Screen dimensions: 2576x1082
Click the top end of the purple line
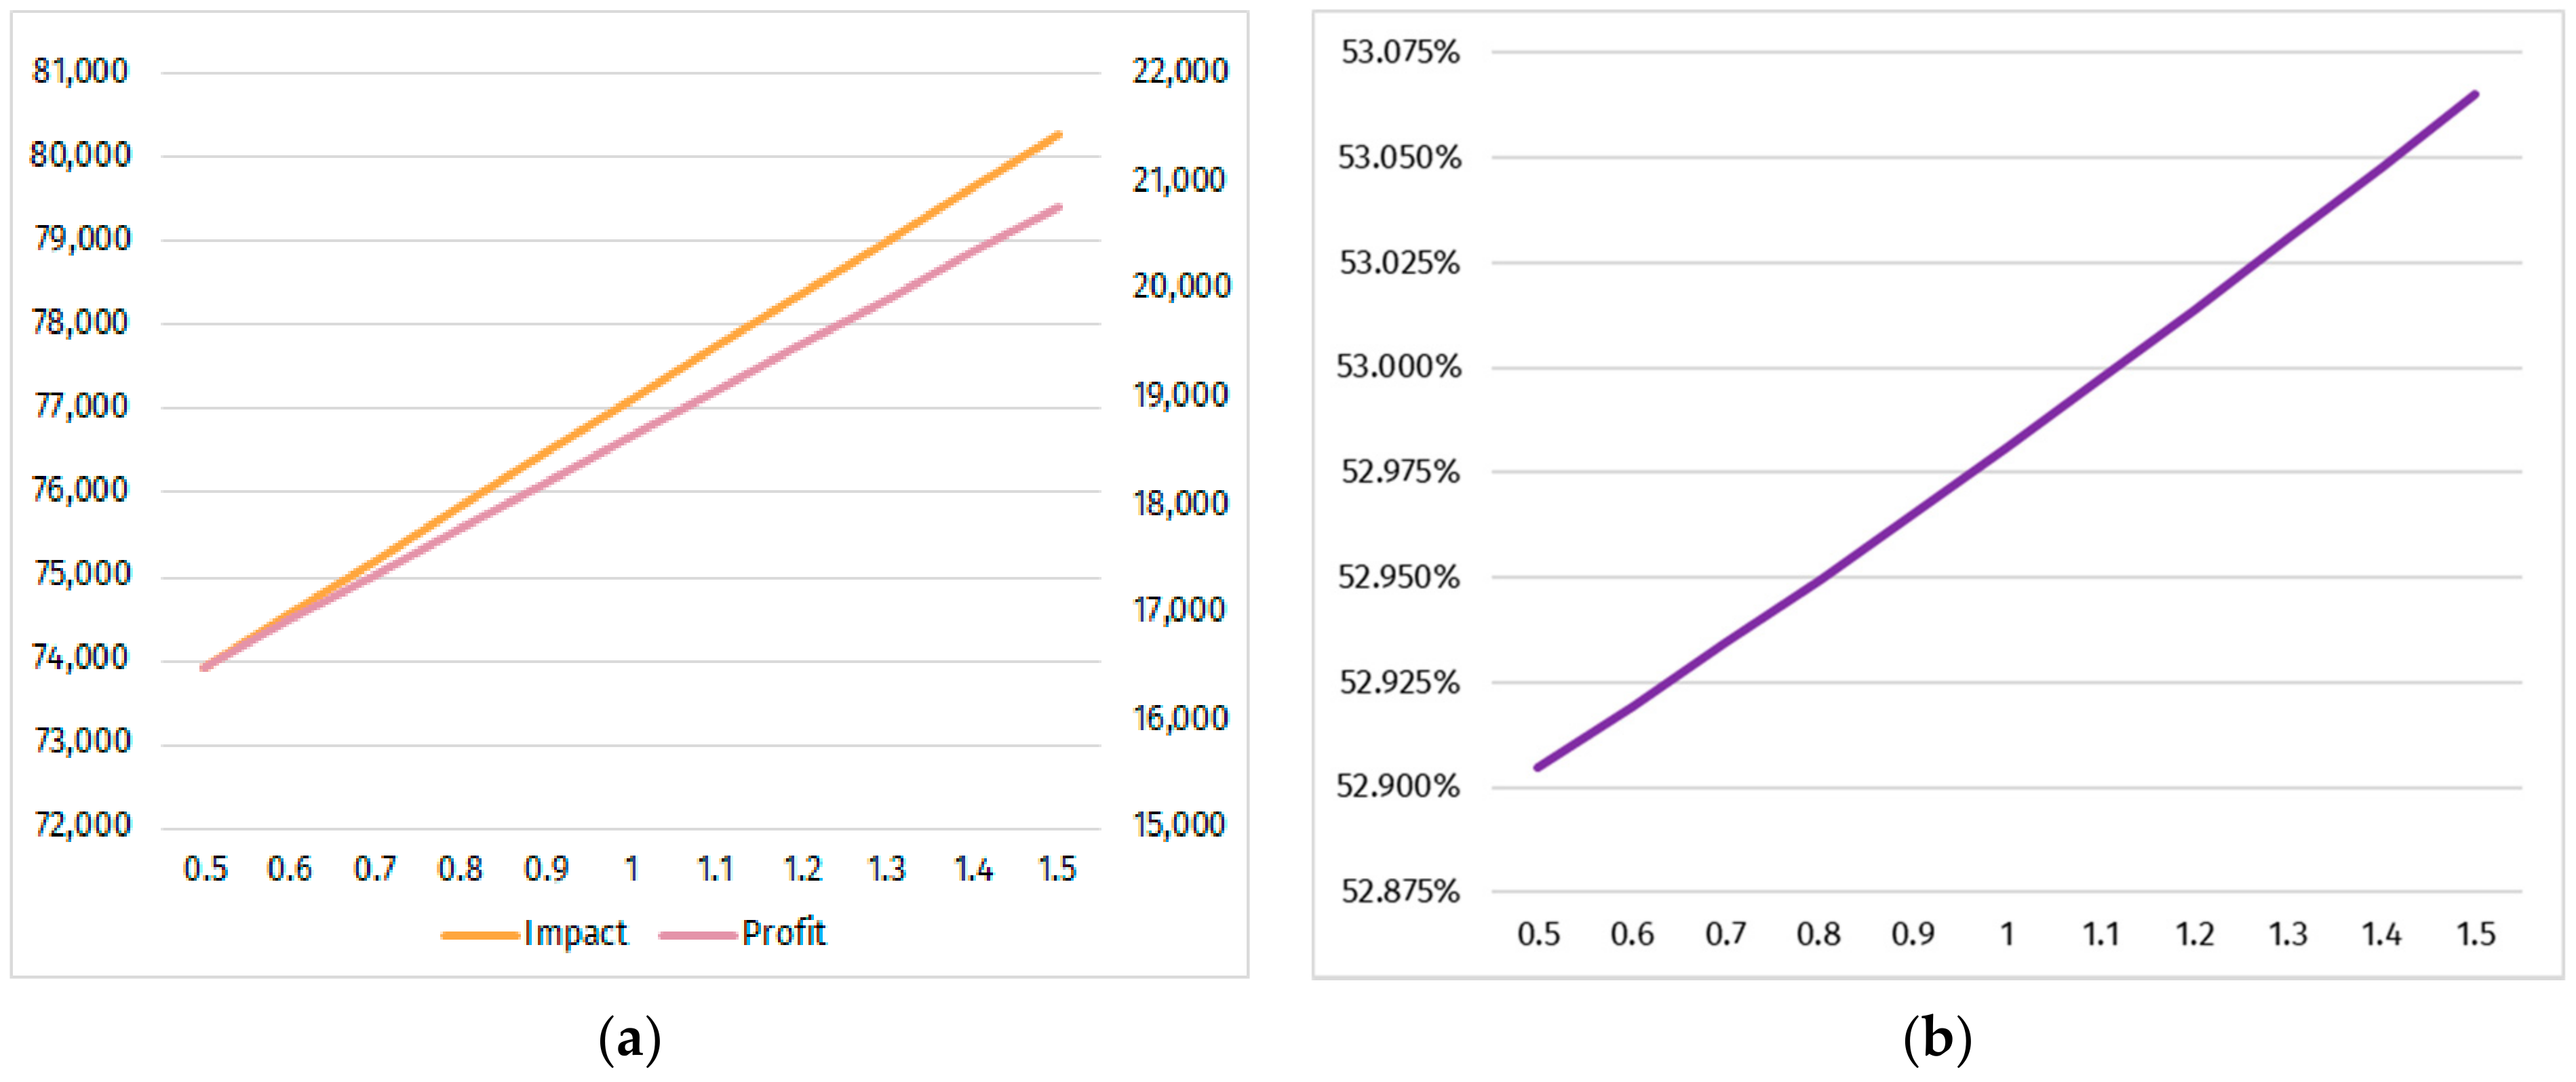point(2475,95)
